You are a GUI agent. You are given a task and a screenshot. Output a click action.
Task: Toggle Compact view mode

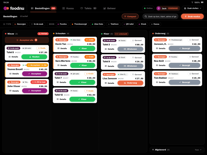click(130, 16)
